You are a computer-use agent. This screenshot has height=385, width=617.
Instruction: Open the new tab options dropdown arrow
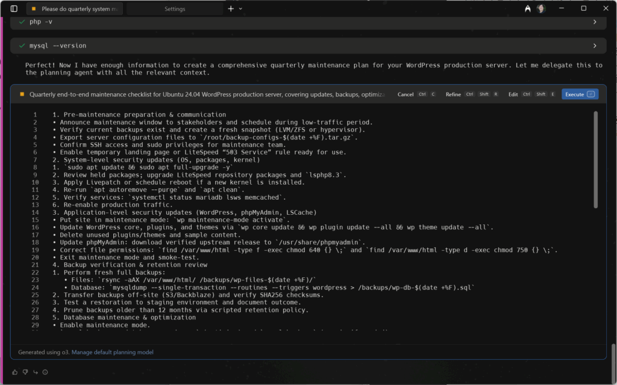(240, 8)
